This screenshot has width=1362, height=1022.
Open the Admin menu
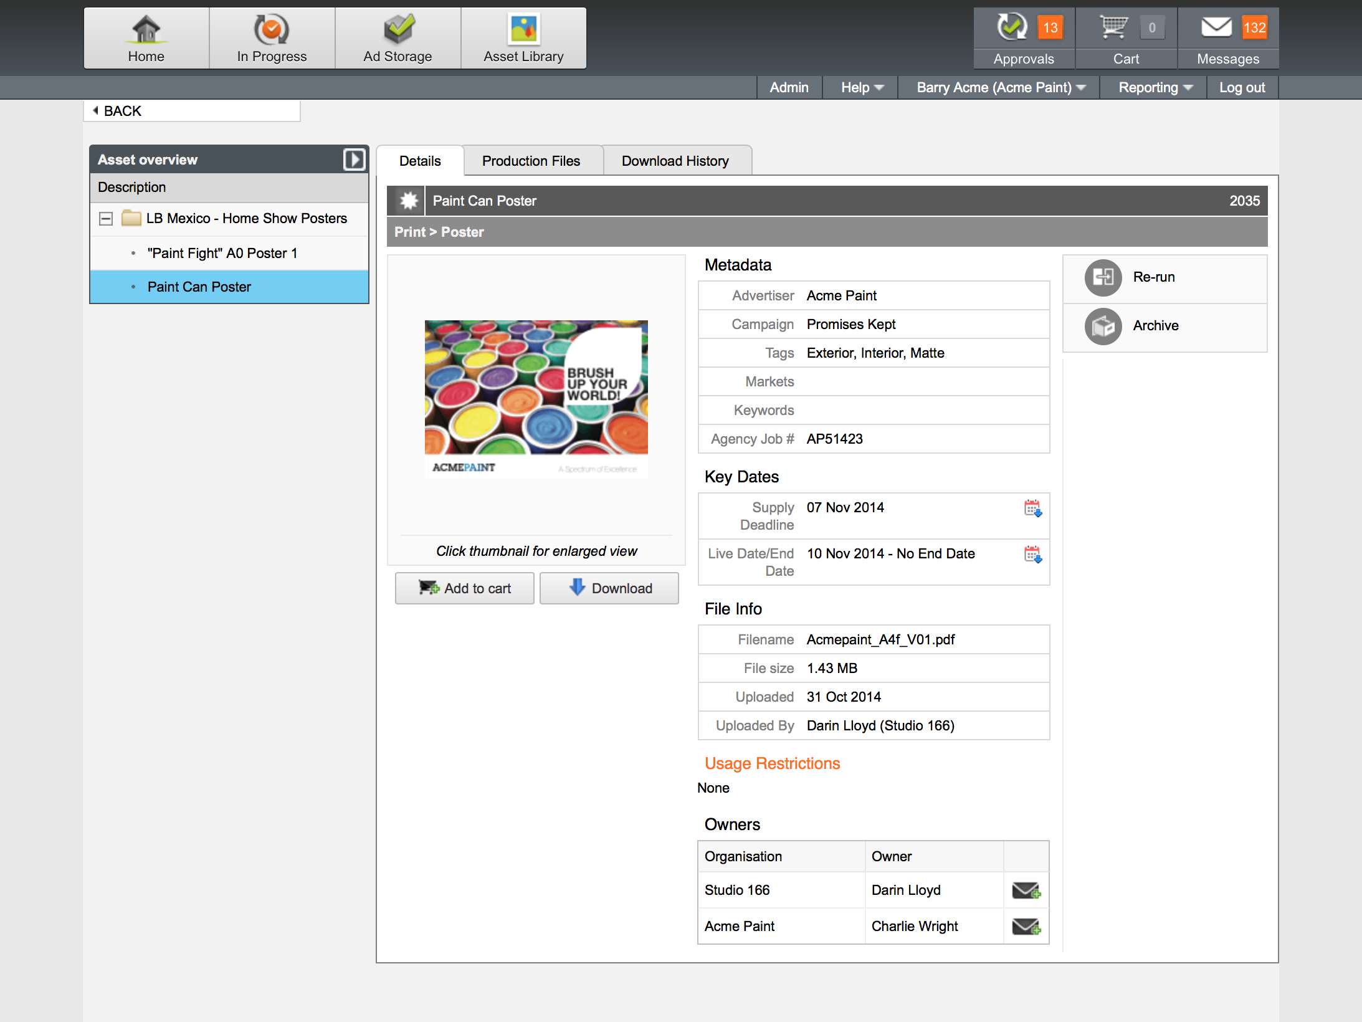[789, 88]
